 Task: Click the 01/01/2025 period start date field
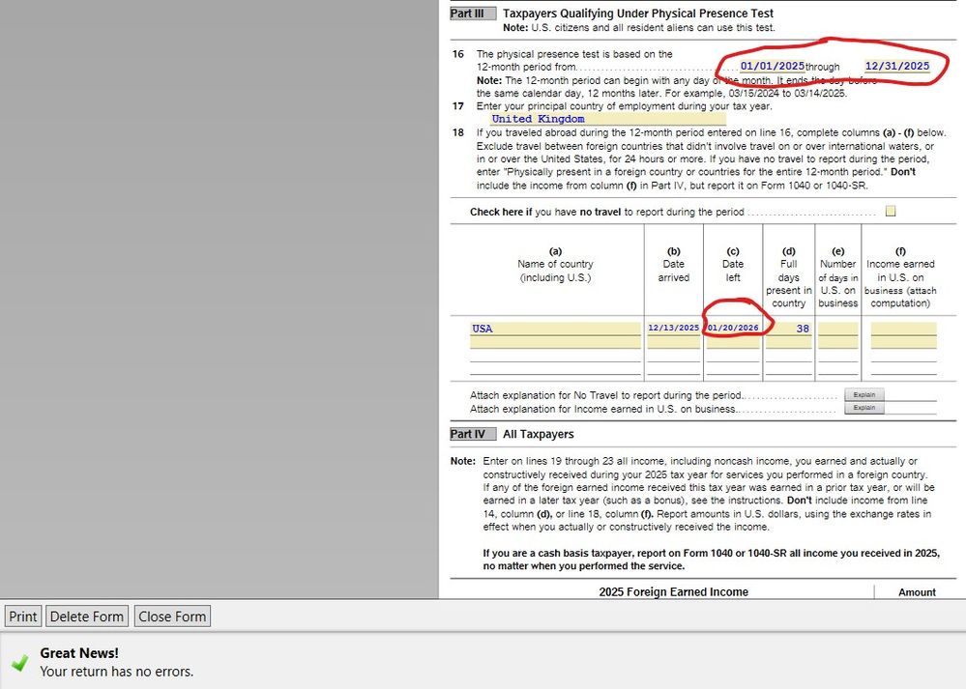pyautogui.click(x=771, y=66)
